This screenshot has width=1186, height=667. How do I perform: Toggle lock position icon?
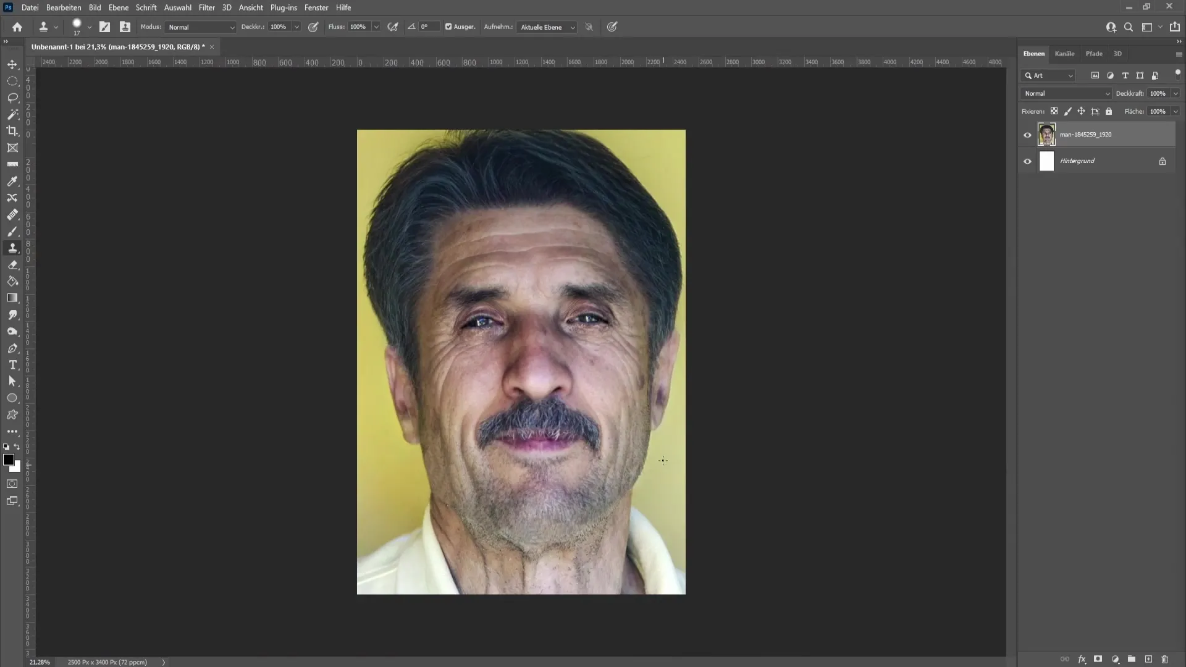tap(1081, 111)
